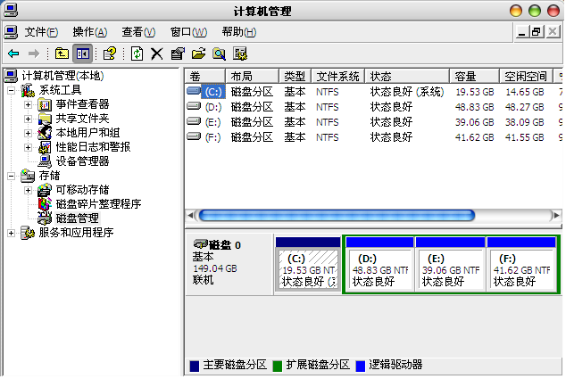Open the 操作(A) menu
Viewport: 574px width, 379px height.
[x=89, y=31]
